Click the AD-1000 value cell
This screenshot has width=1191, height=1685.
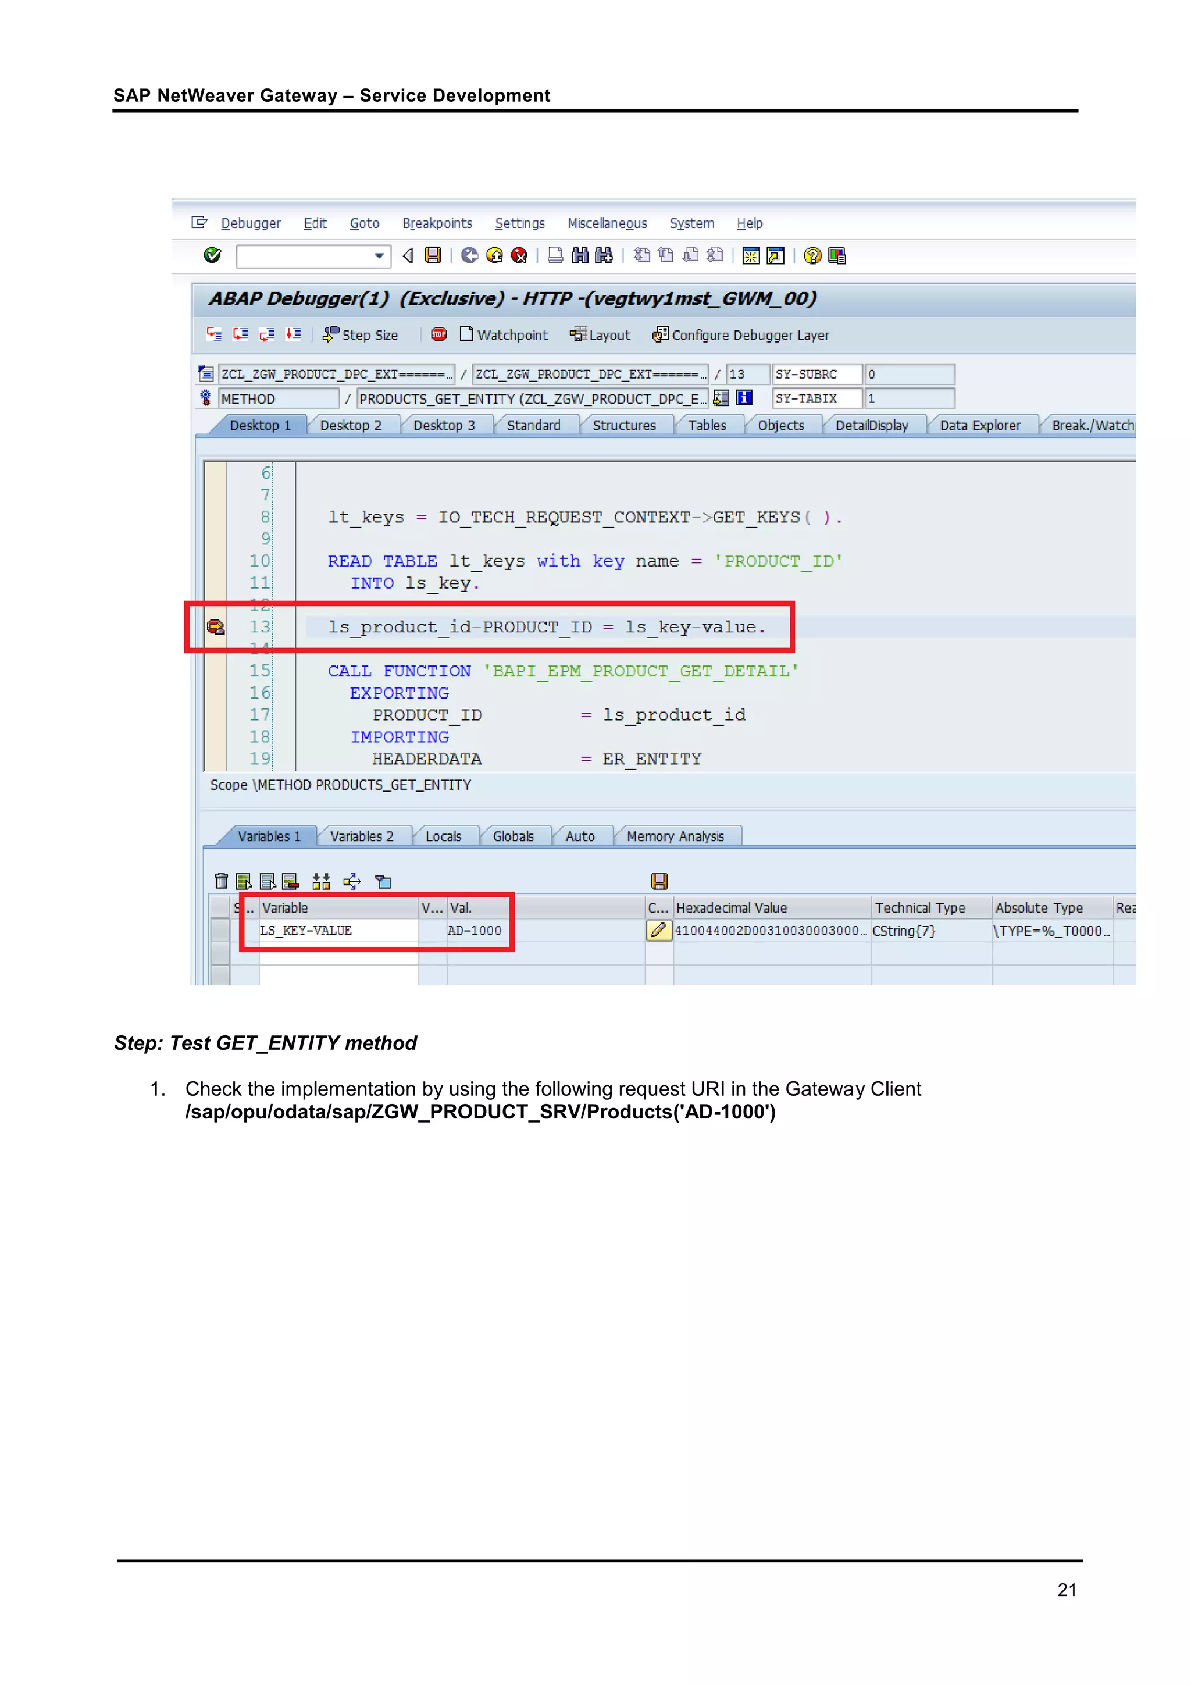545,931
